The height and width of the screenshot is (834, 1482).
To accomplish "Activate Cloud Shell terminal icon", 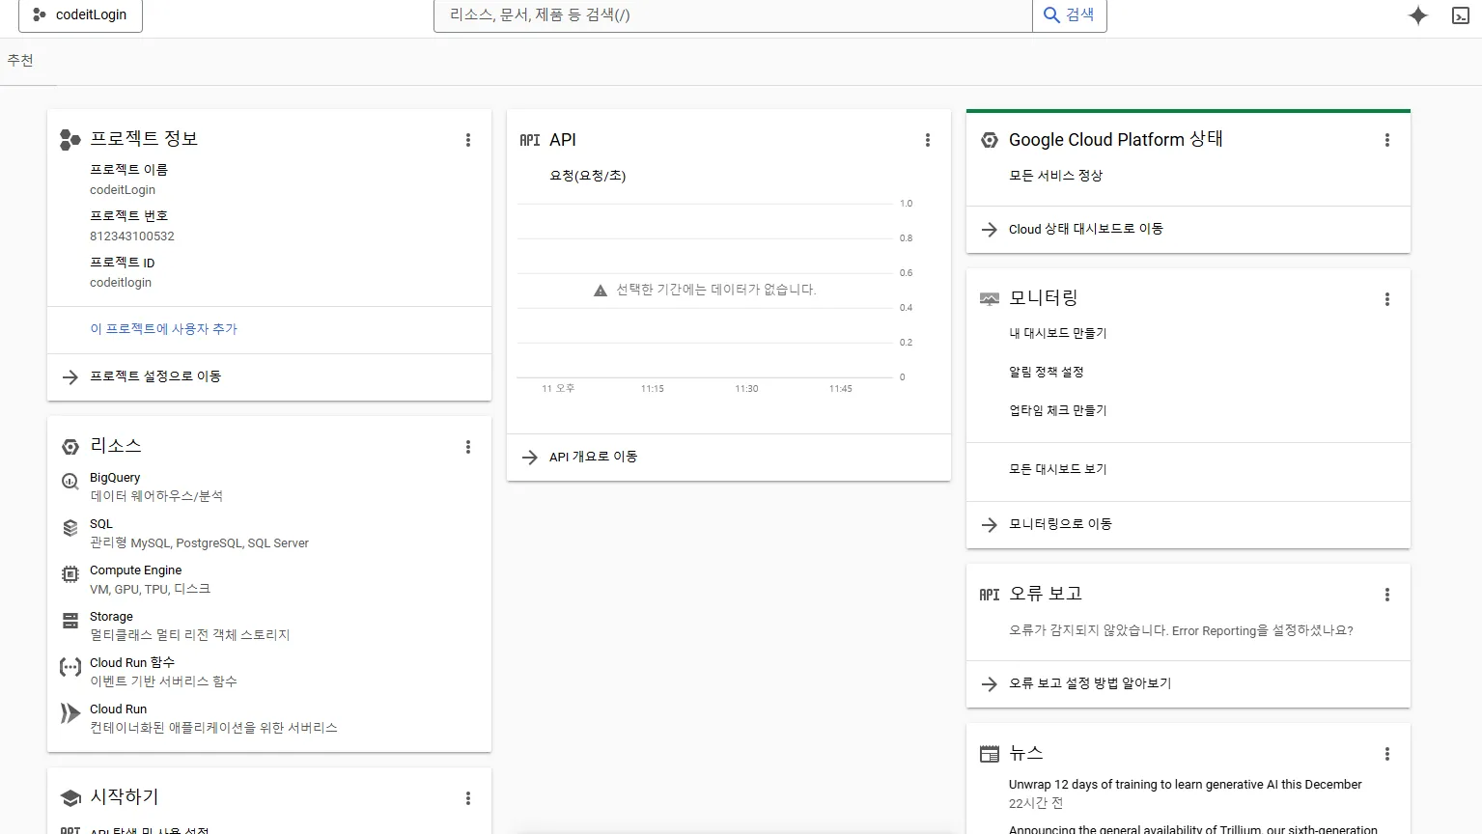I will [1461, 15].
